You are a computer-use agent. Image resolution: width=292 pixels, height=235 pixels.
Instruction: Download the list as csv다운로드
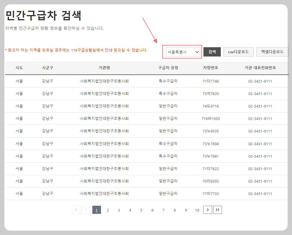[238, 52]
